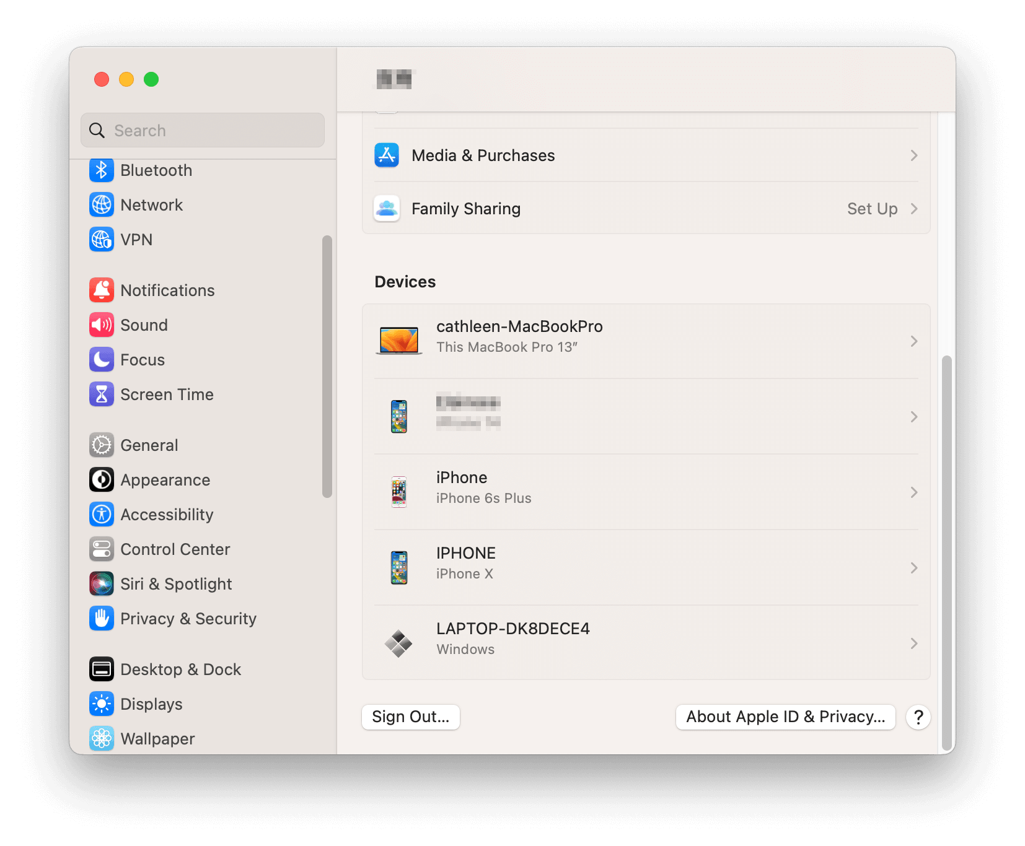Click the Sound label in sidebar
The height and width of the screenshot is (846, 1025).
tap(144, 325)
